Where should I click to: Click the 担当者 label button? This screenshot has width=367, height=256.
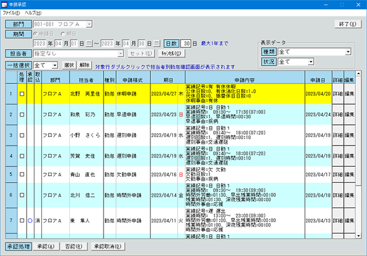click(18, 54)
